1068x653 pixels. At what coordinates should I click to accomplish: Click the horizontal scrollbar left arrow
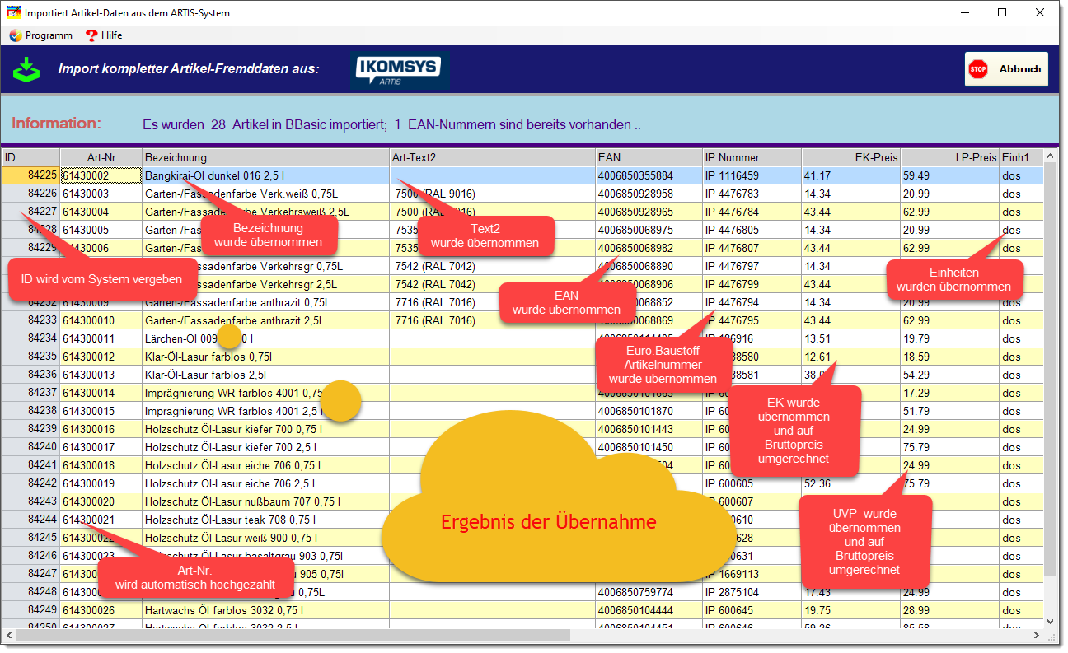coord(9,636)
